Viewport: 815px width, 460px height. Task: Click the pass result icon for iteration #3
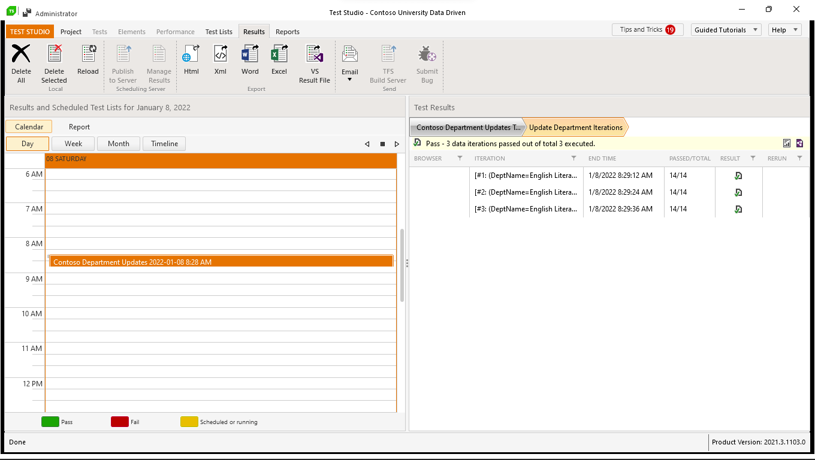tap(738, 209)
